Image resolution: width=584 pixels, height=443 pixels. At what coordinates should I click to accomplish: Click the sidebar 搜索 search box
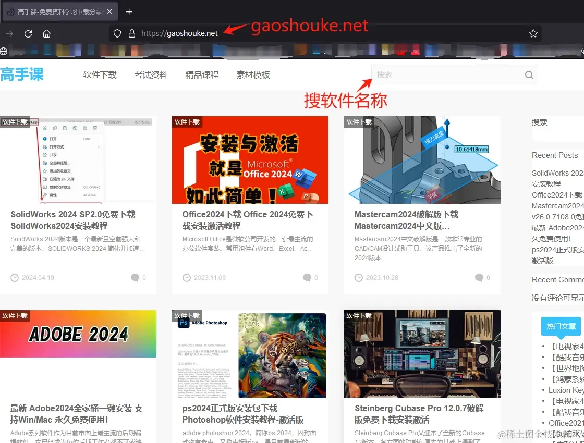(x=558, y=135)
